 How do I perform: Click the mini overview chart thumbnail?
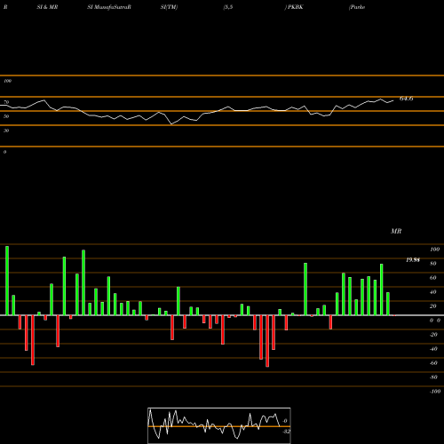219,425
